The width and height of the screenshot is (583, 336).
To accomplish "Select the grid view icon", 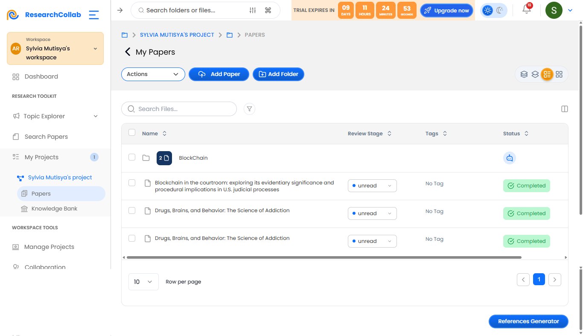I will click(559, 74).
